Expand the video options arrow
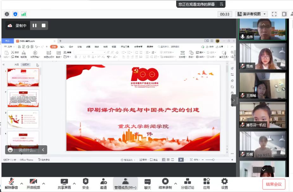The height and width of the screenshot is (192, 293). click(43, 183)
